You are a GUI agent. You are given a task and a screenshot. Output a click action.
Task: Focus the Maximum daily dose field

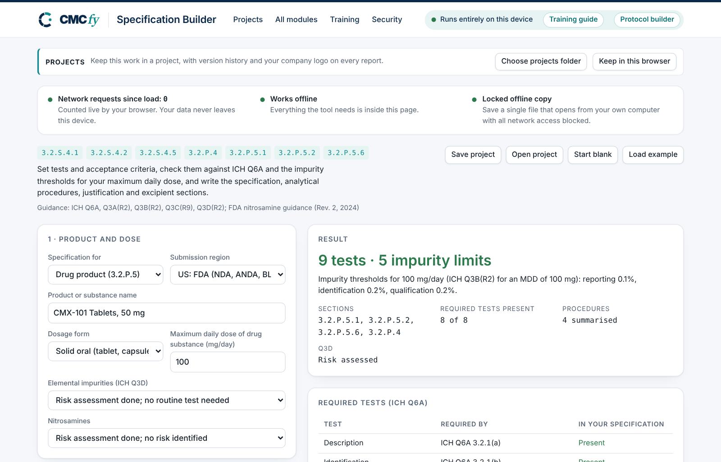click(x=228, y=362)
